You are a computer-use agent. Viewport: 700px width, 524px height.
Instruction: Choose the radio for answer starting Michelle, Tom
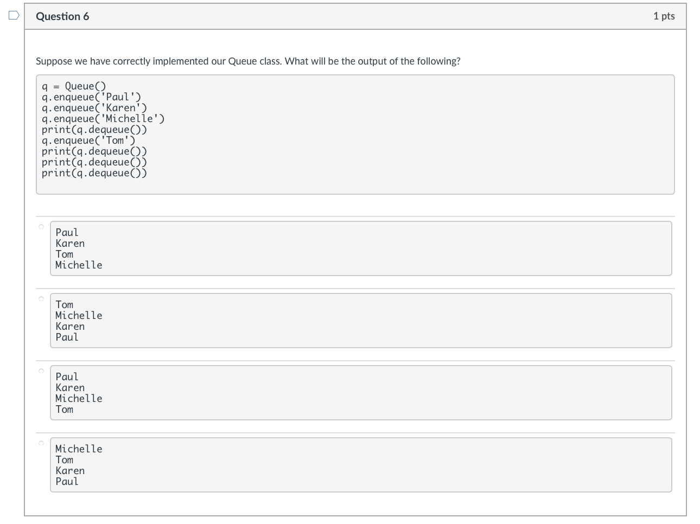(41, 443)
